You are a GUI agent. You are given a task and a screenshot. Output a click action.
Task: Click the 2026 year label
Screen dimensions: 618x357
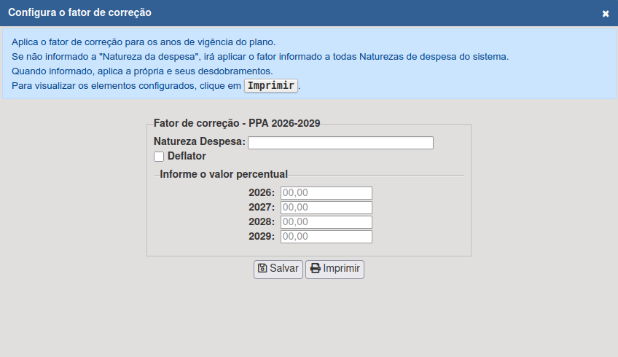click(x=261, y=193)
